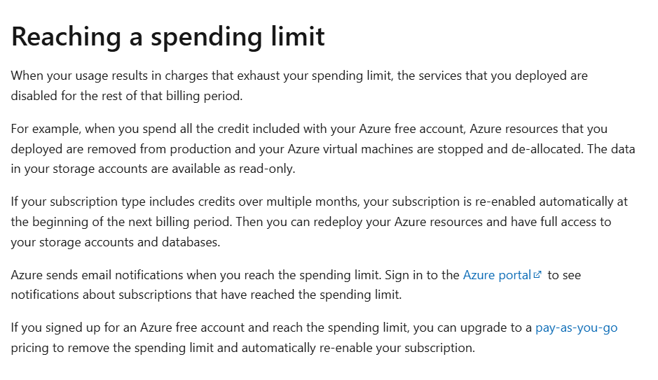Click the paragraph starting 'If you signed up'
The image size is (658, 380).
(x=315, y=338)
